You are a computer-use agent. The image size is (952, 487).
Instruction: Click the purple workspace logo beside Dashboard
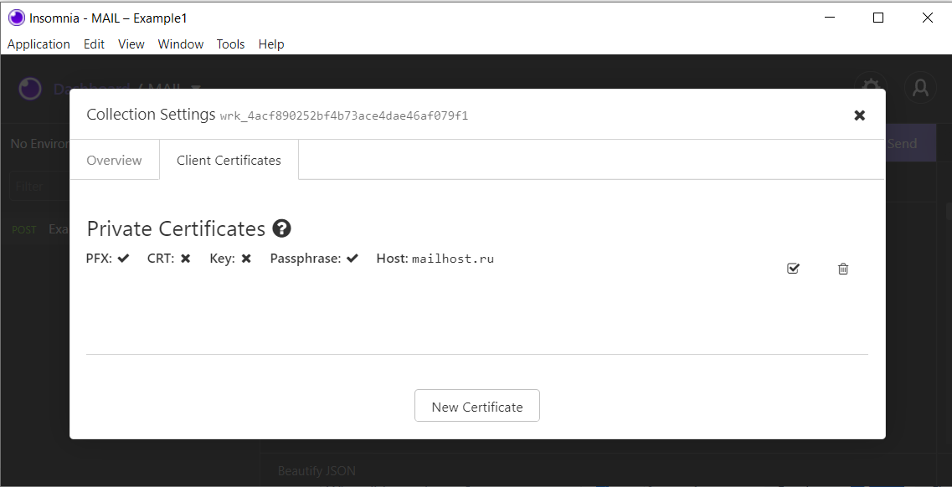click(x=29, y=88)
